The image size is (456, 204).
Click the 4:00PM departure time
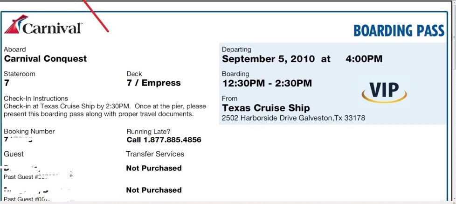pos(364,59)
